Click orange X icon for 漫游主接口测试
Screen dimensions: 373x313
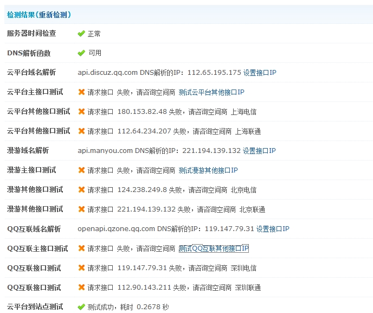pyautogui.click(x=81, y=170)
